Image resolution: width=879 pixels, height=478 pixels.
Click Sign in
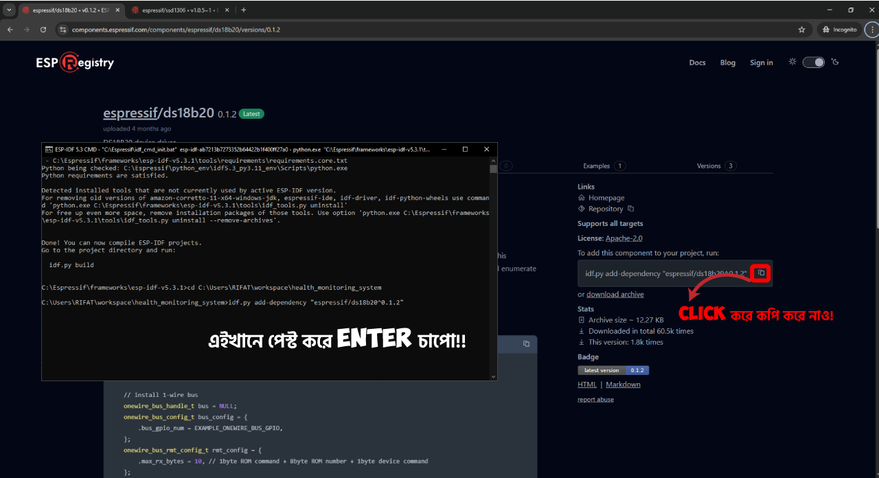point(762,62)
